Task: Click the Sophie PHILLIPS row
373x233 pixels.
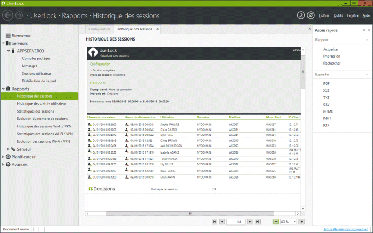Action: [194, 124]
